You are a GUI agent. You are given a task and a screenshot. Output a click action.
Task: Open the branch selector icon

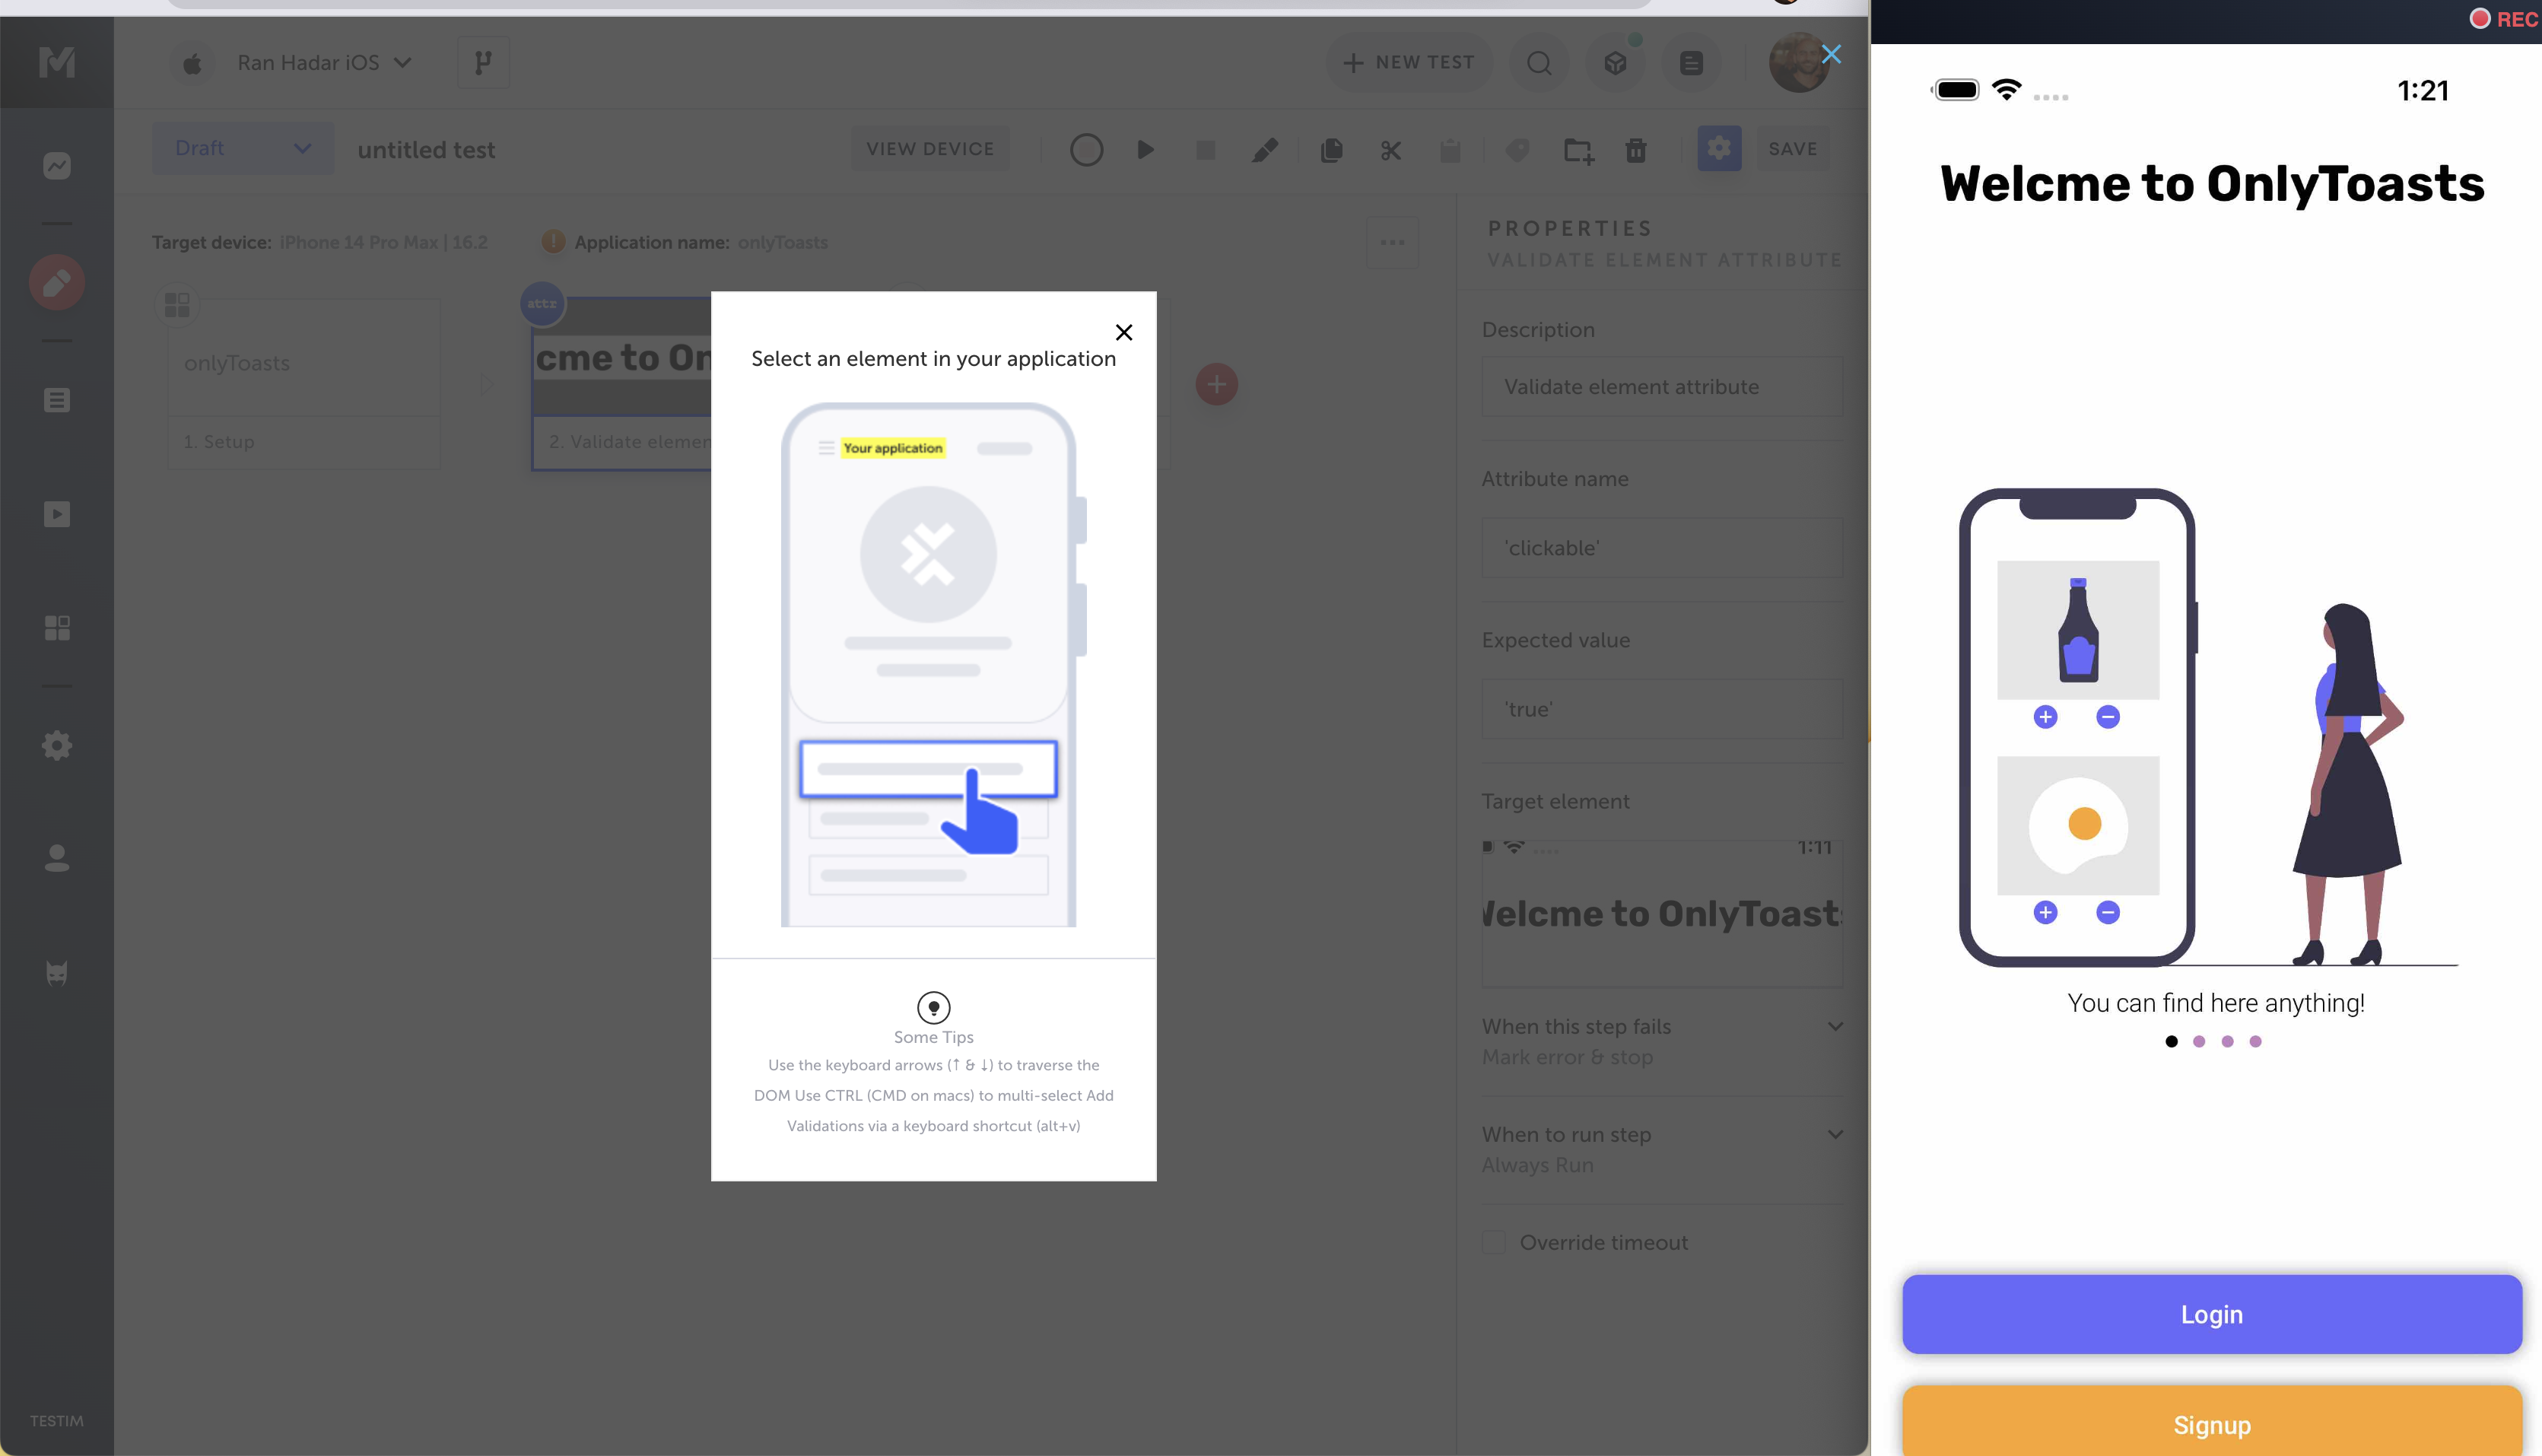coord(484,63)
